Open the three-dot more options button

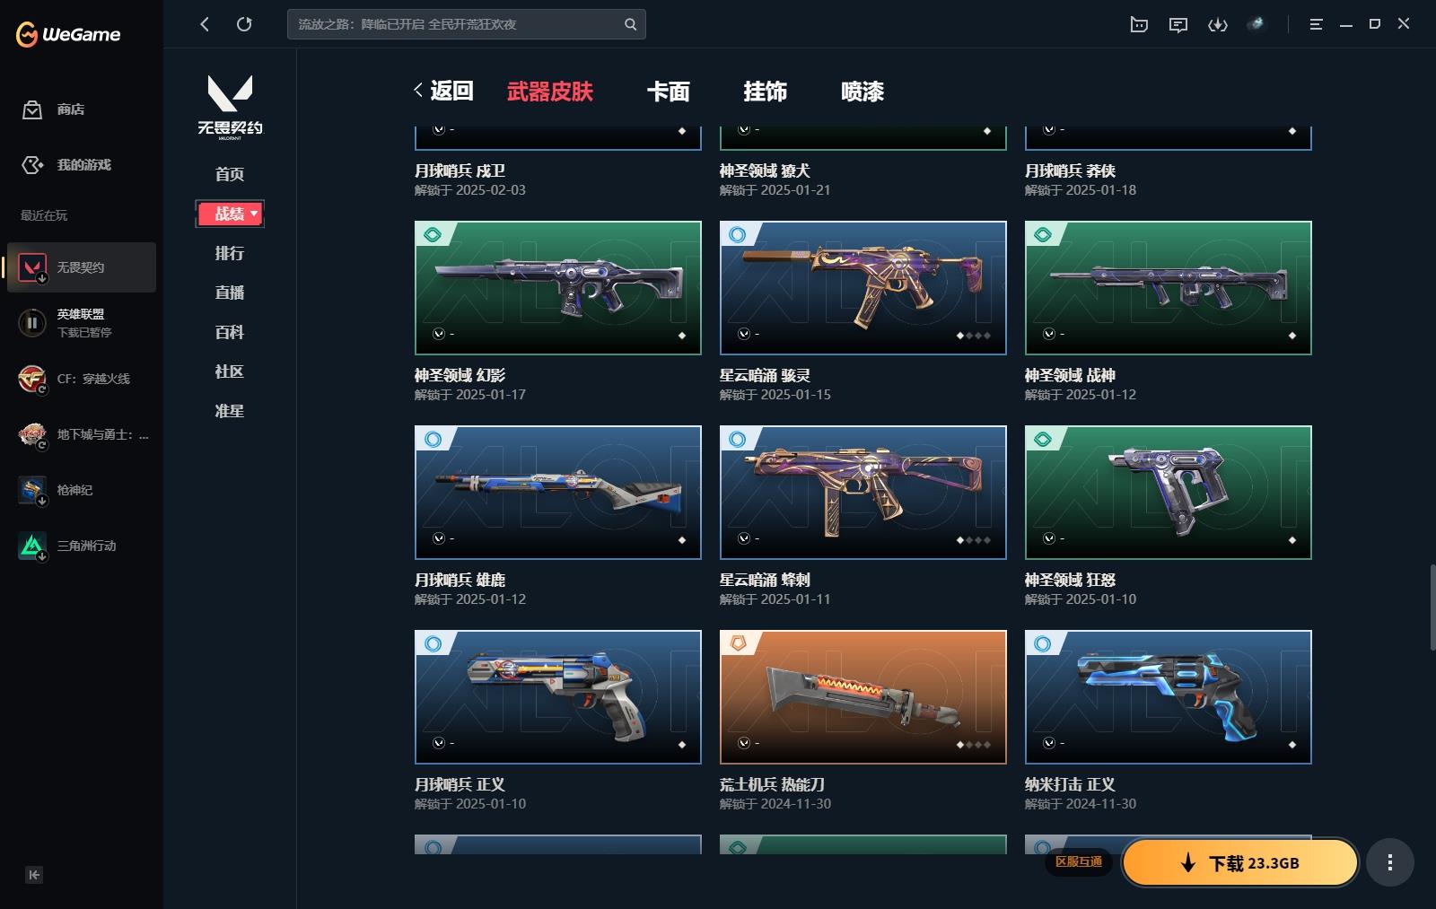pyautogui.click(x=1390, y=862)
